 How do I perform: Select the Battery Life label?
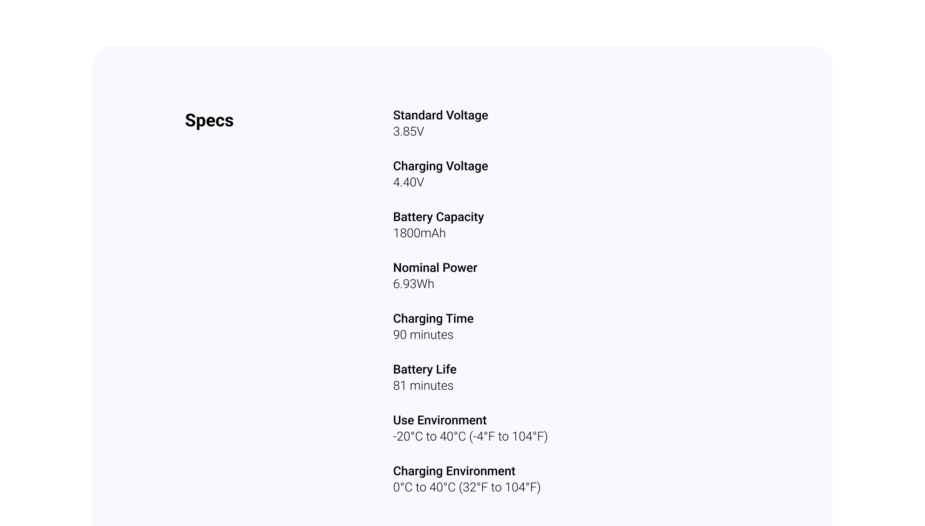pyautogui.click(x=425, y=369)
